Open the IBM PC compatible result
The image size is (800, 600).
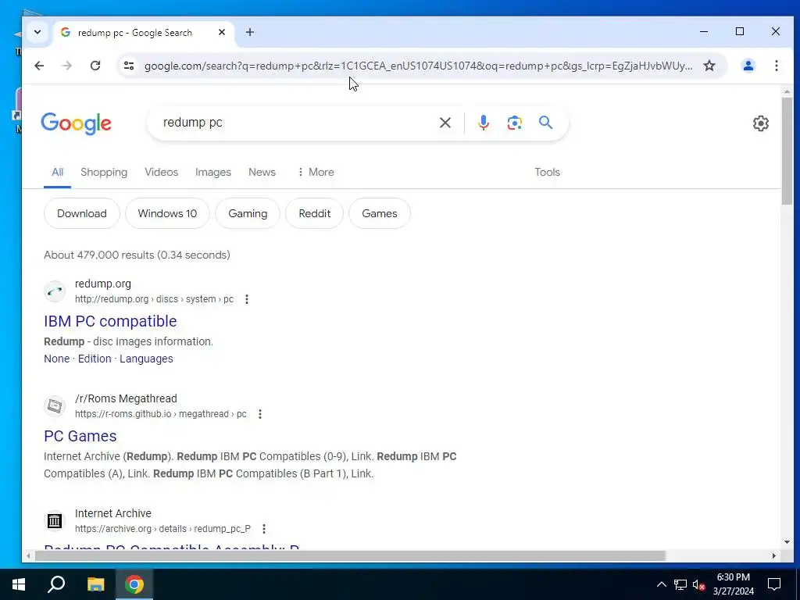point(110,321)
